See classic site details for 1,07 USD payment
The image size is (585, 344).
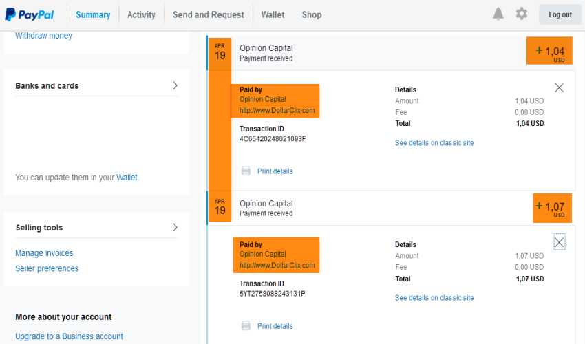[434, 298]
